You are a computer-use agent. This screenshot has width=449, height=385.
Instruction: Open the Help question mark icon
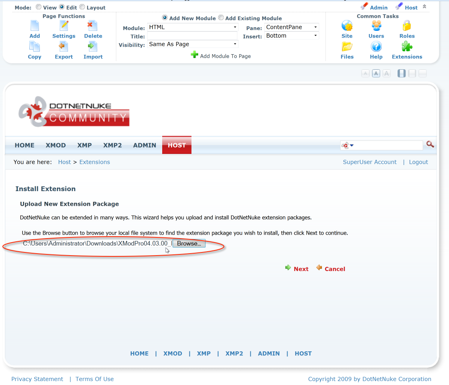pyautogui.click(x=376, y=46)
